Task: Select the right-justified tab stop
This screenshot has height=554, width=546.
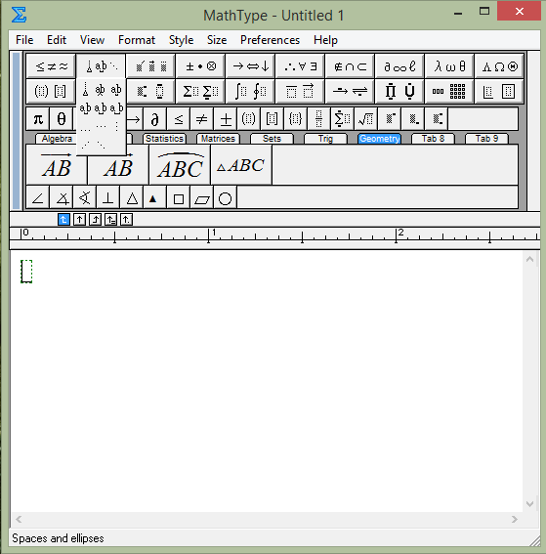Action: 95,220
